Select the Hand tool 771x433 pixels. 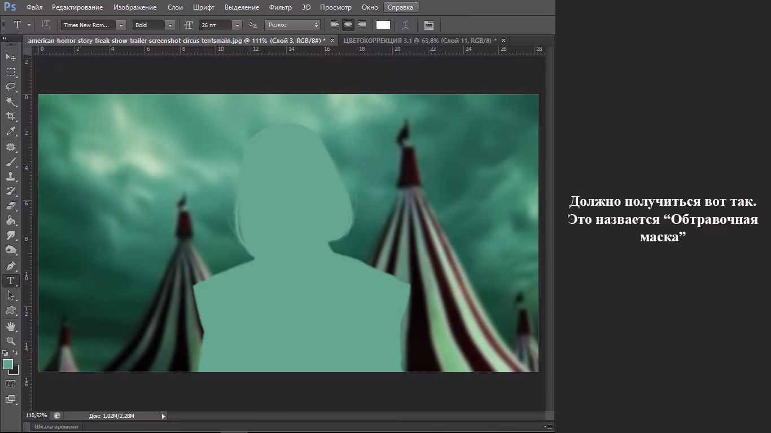pos(11,326)
